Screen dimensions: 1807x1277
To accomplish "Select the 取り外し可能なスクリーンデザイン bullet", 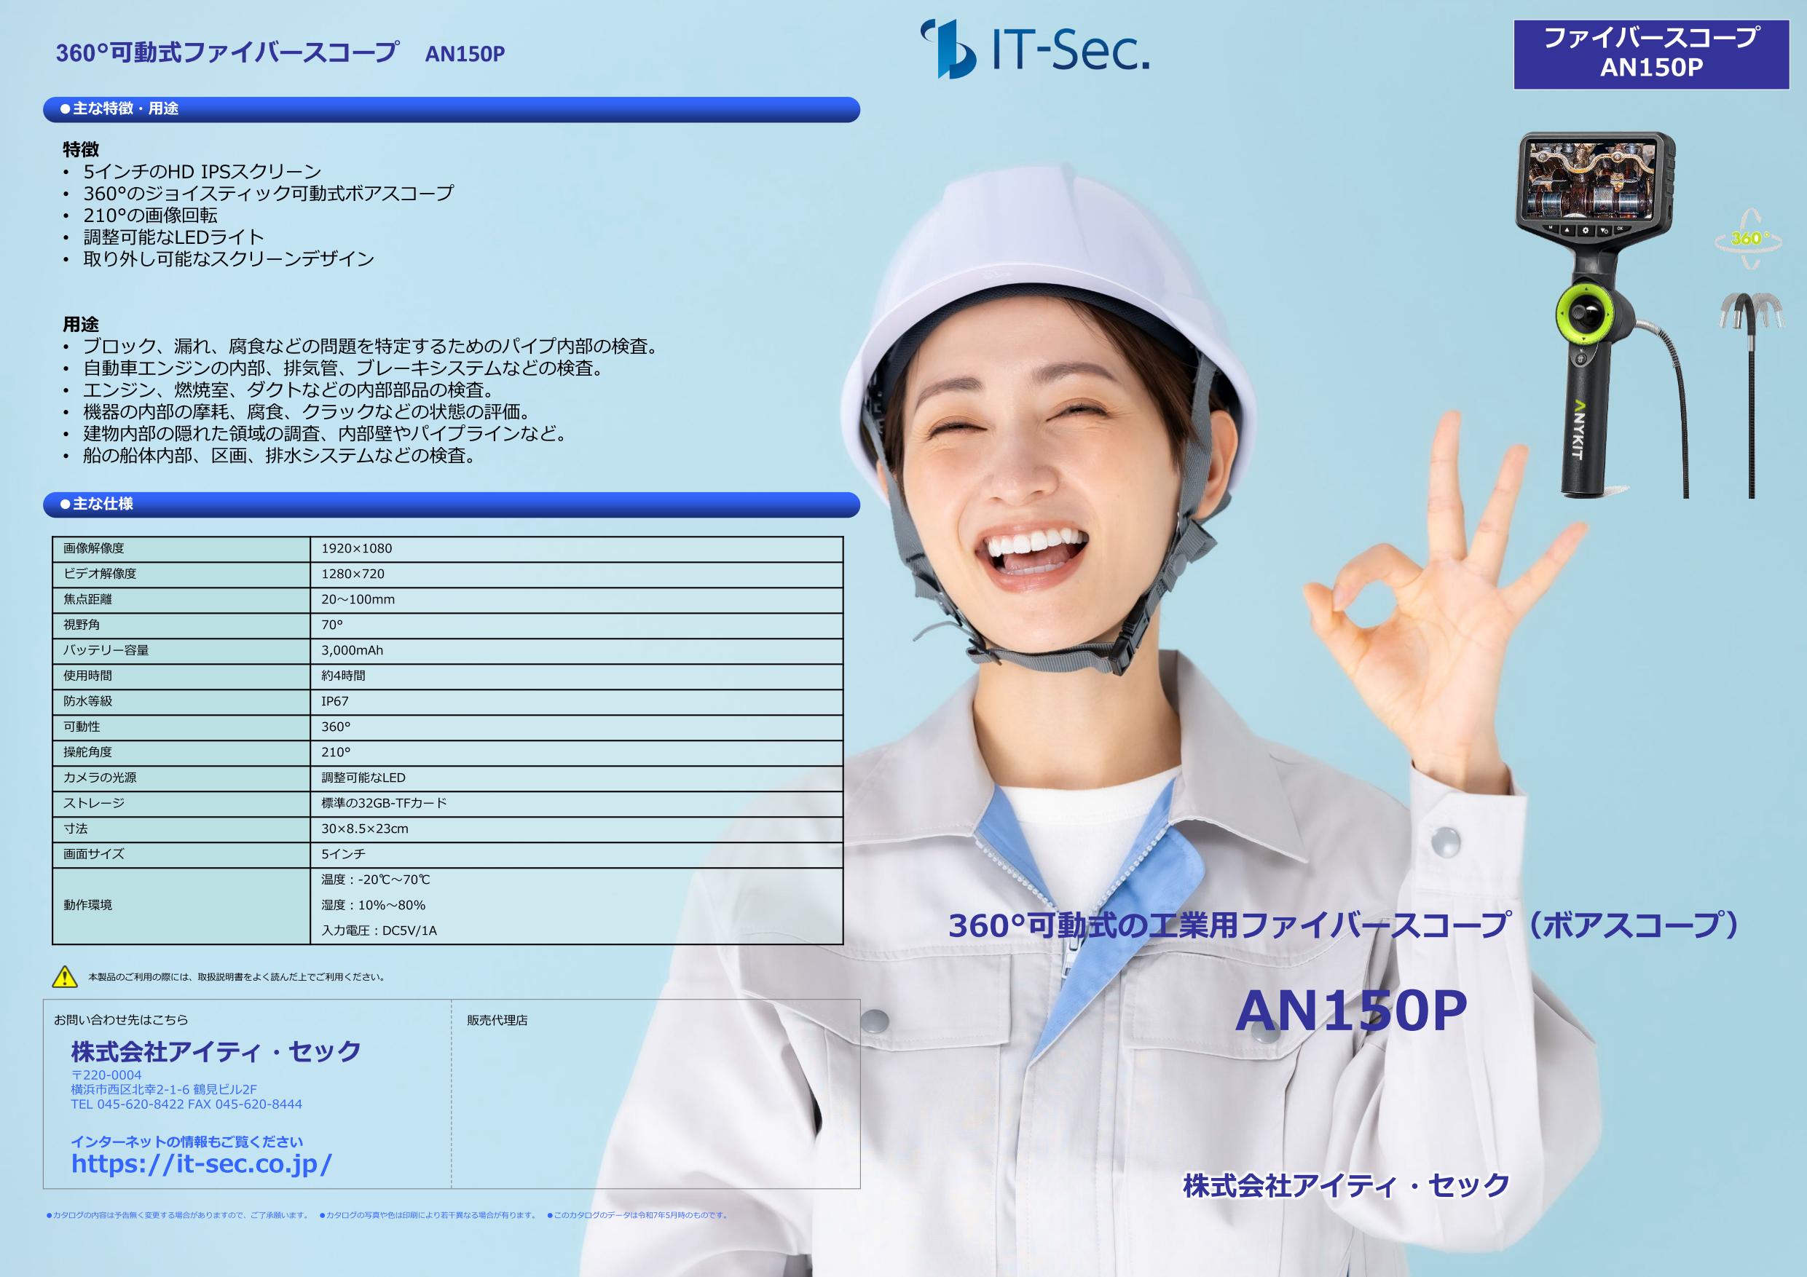I will click(x=229, y=259).
